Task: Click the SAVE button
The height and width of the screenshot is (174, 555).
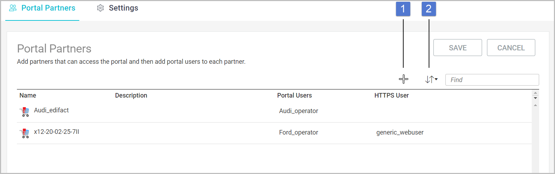Action: point(457,48)
